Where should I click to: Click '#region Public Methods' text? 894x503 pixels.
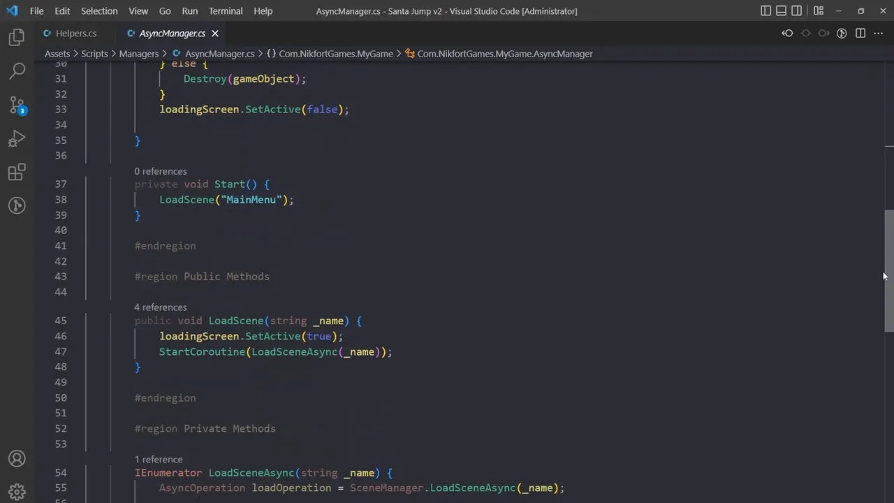click(202, 277)
